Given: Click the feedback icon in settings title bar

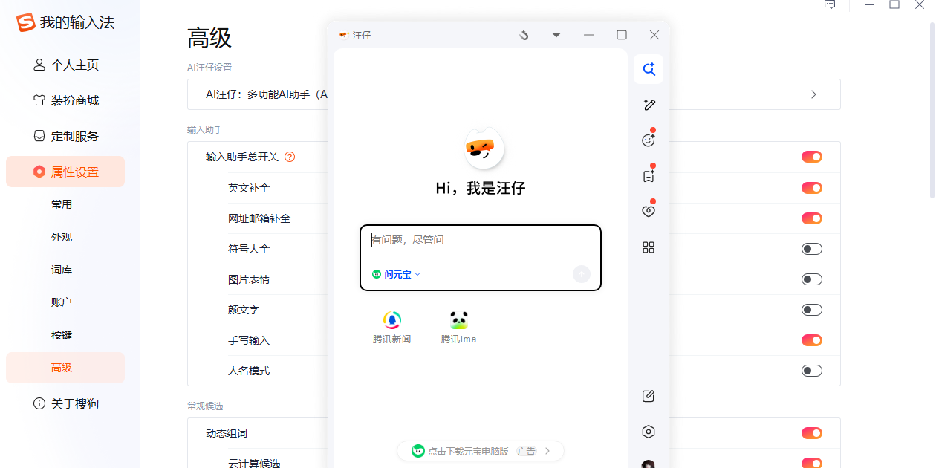Looking at the screenshot, I should pos(831,4).
